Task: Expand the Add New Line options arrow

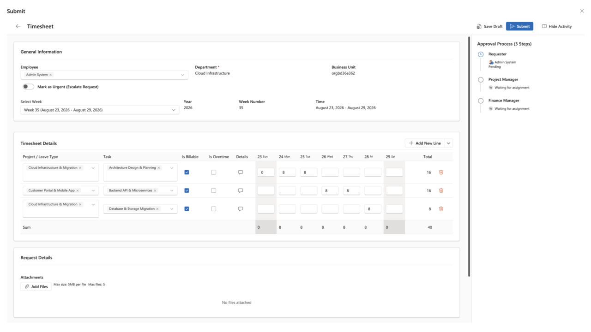Action: coord(448,143)
